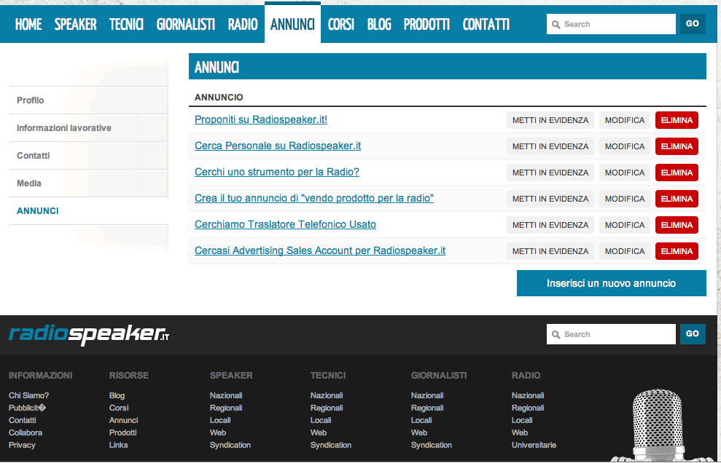Click Elimina for 'Cerchi uno strumento per la Radio?'
721x463 pixels.
click(677, 173)
